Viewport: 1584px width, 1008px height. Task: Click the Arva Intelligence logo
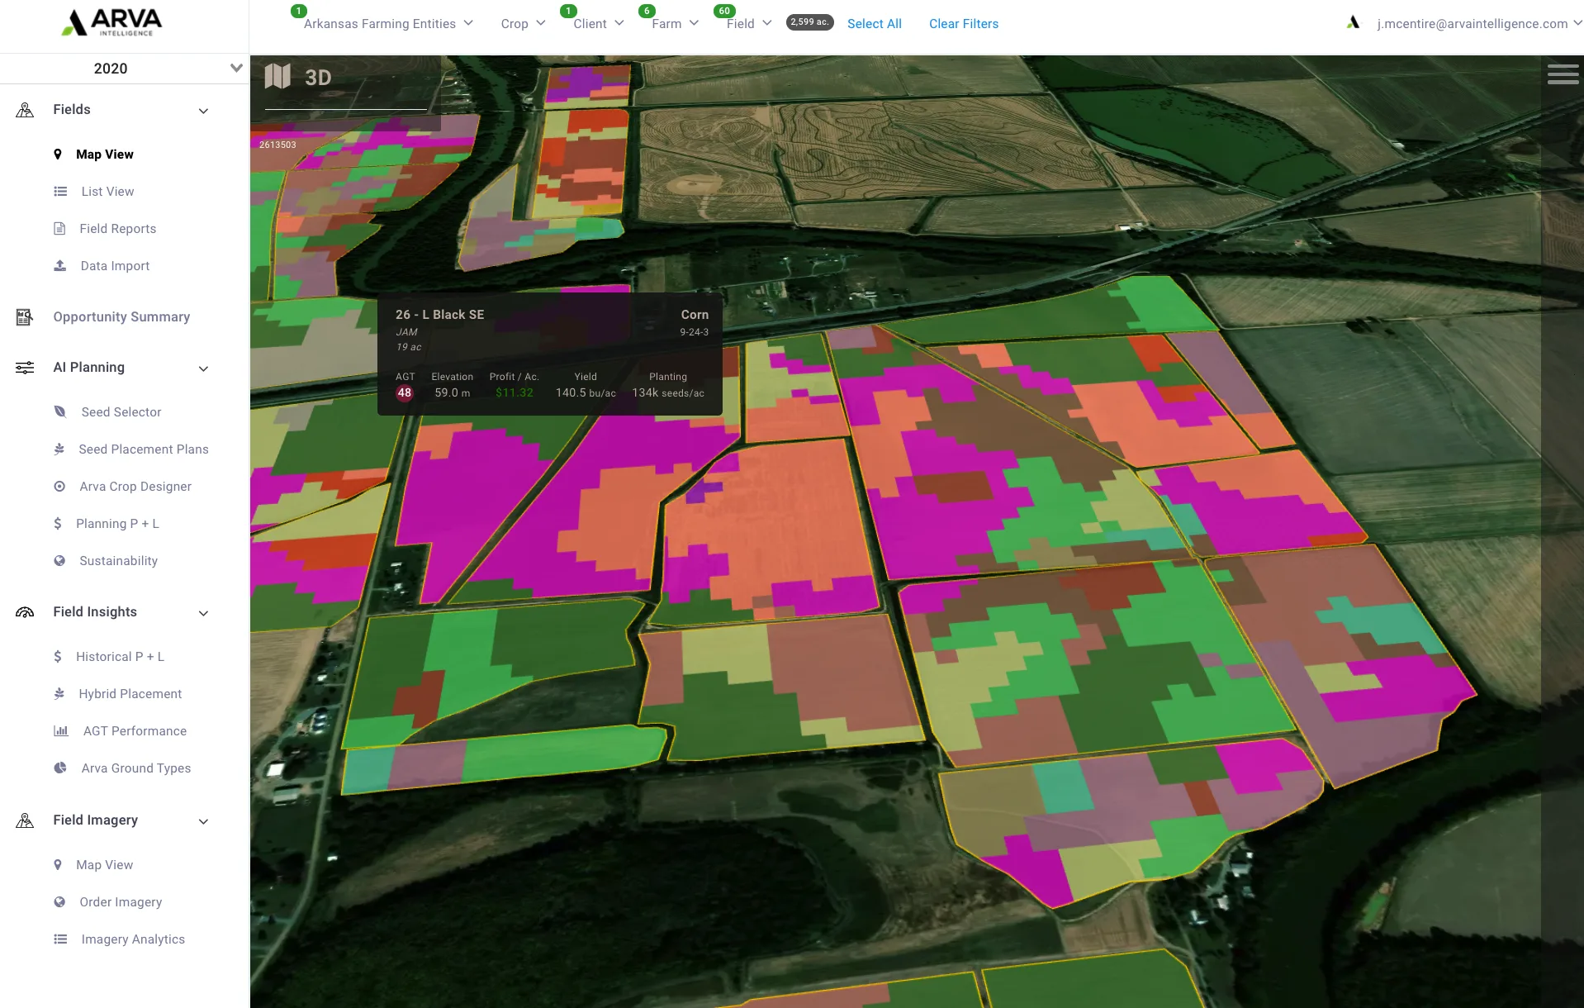[111, 22]
